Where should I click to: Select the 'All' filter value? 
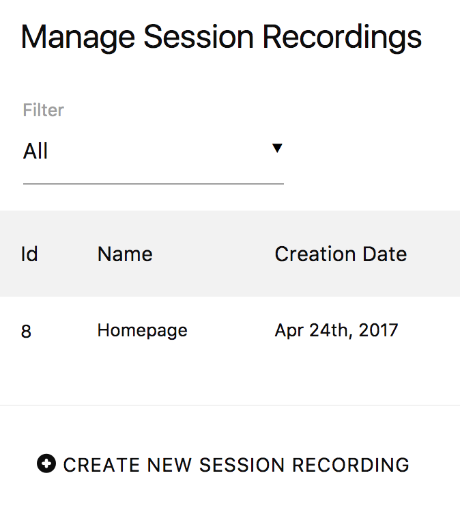tap(36, 151)
